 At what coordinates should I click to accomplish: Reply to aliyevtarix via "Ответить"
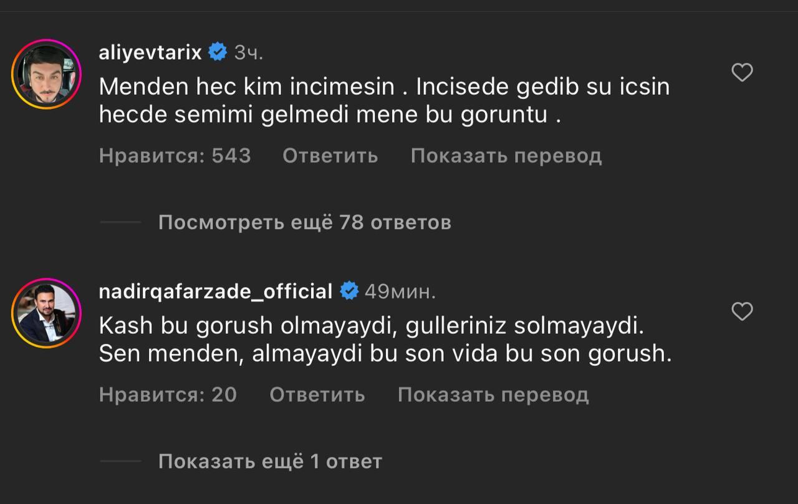[x=330, y=156]
